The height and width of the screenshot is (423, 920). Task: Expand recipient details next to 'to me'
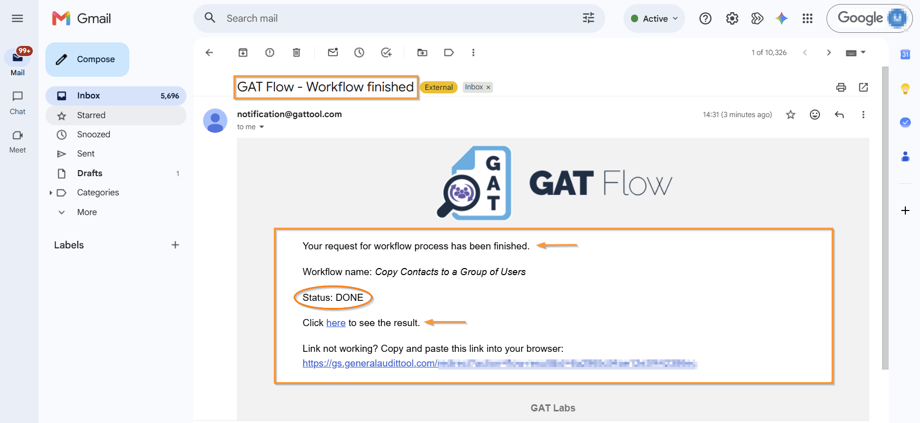pos(262,127)
